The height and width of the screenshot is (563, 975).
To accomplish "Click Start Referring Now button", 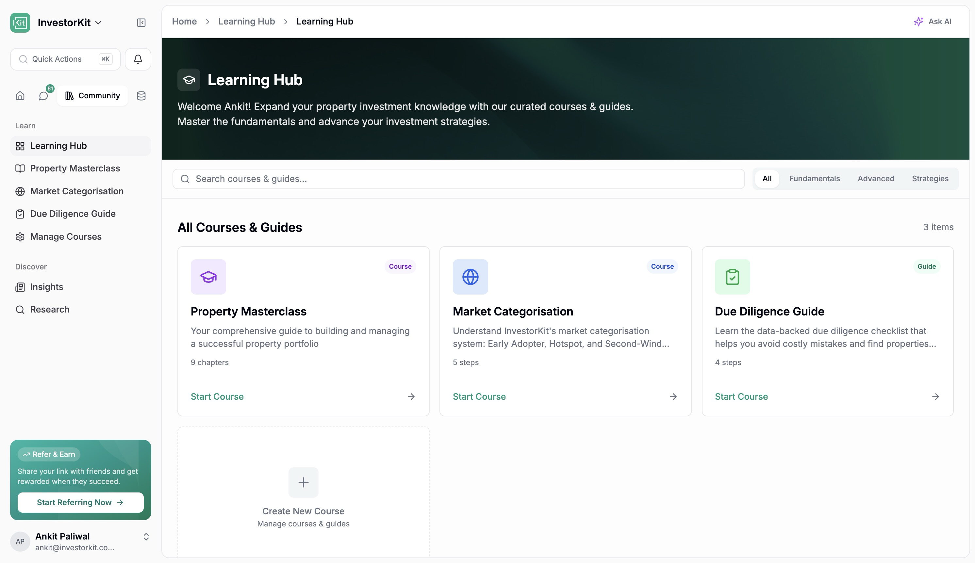I will [x=80, y=502].
